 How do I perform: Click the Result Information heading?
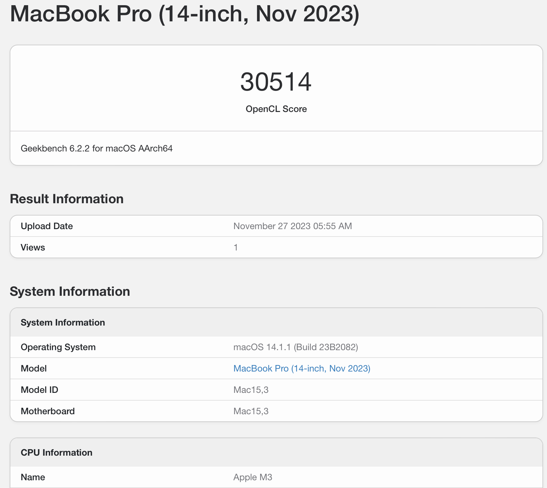(67, 199)
